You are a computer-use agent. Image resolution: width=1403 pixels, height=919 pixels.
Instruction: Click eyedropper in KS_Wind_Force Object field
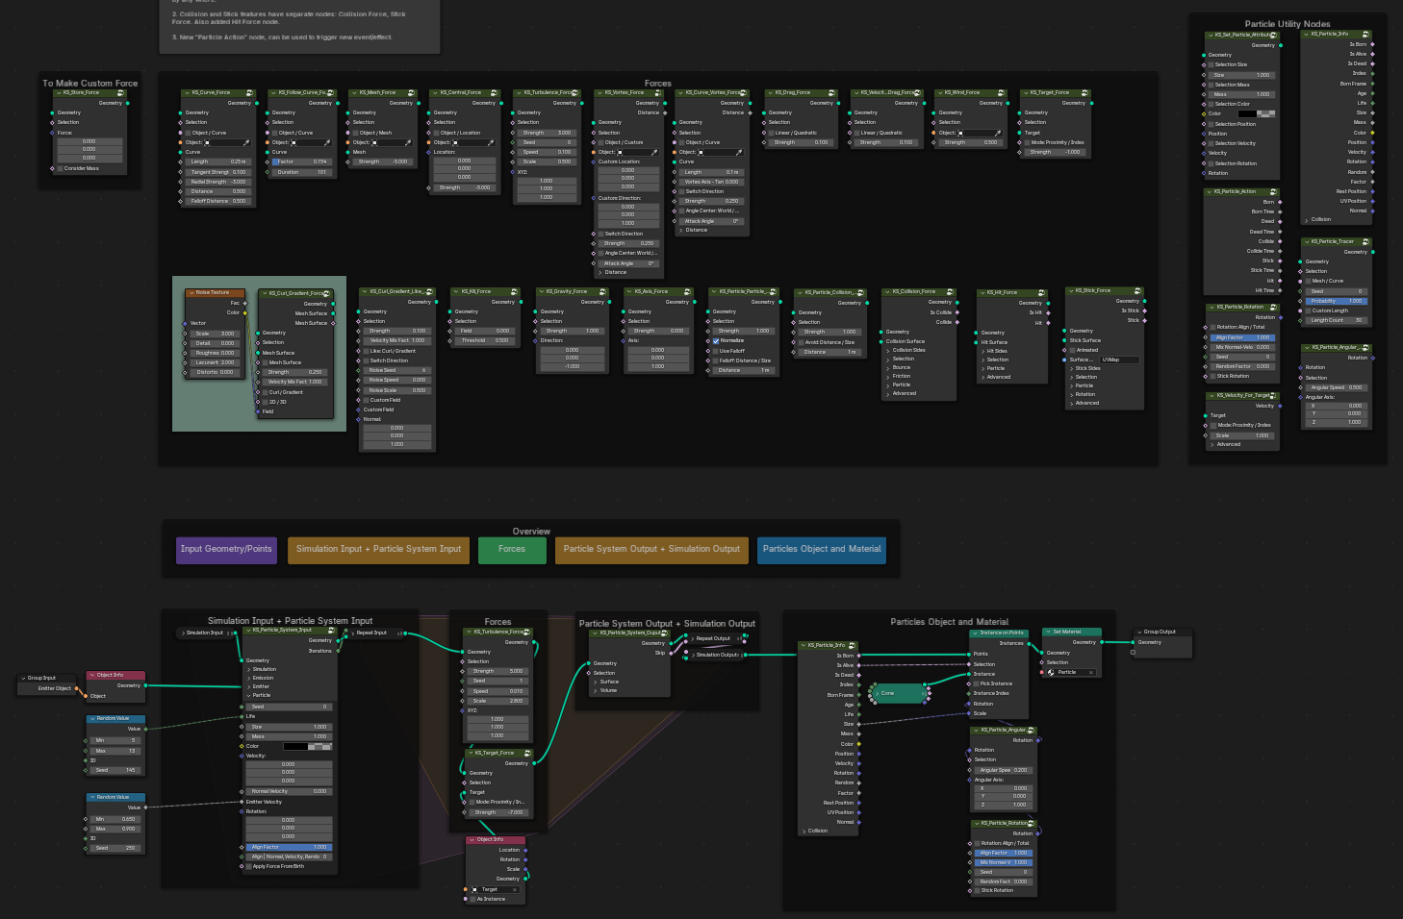click(x=998, y=133)
